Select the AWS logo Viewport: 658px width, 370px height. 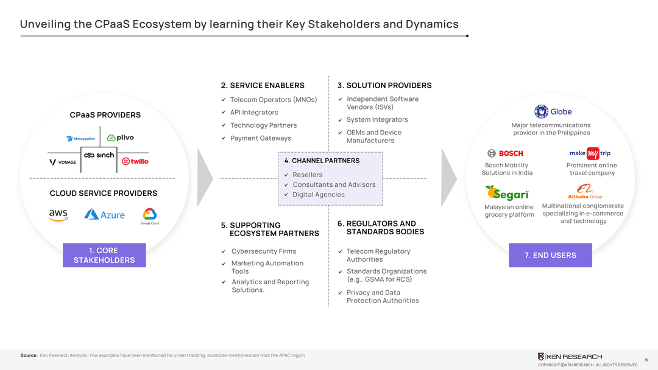pos(58,215)
